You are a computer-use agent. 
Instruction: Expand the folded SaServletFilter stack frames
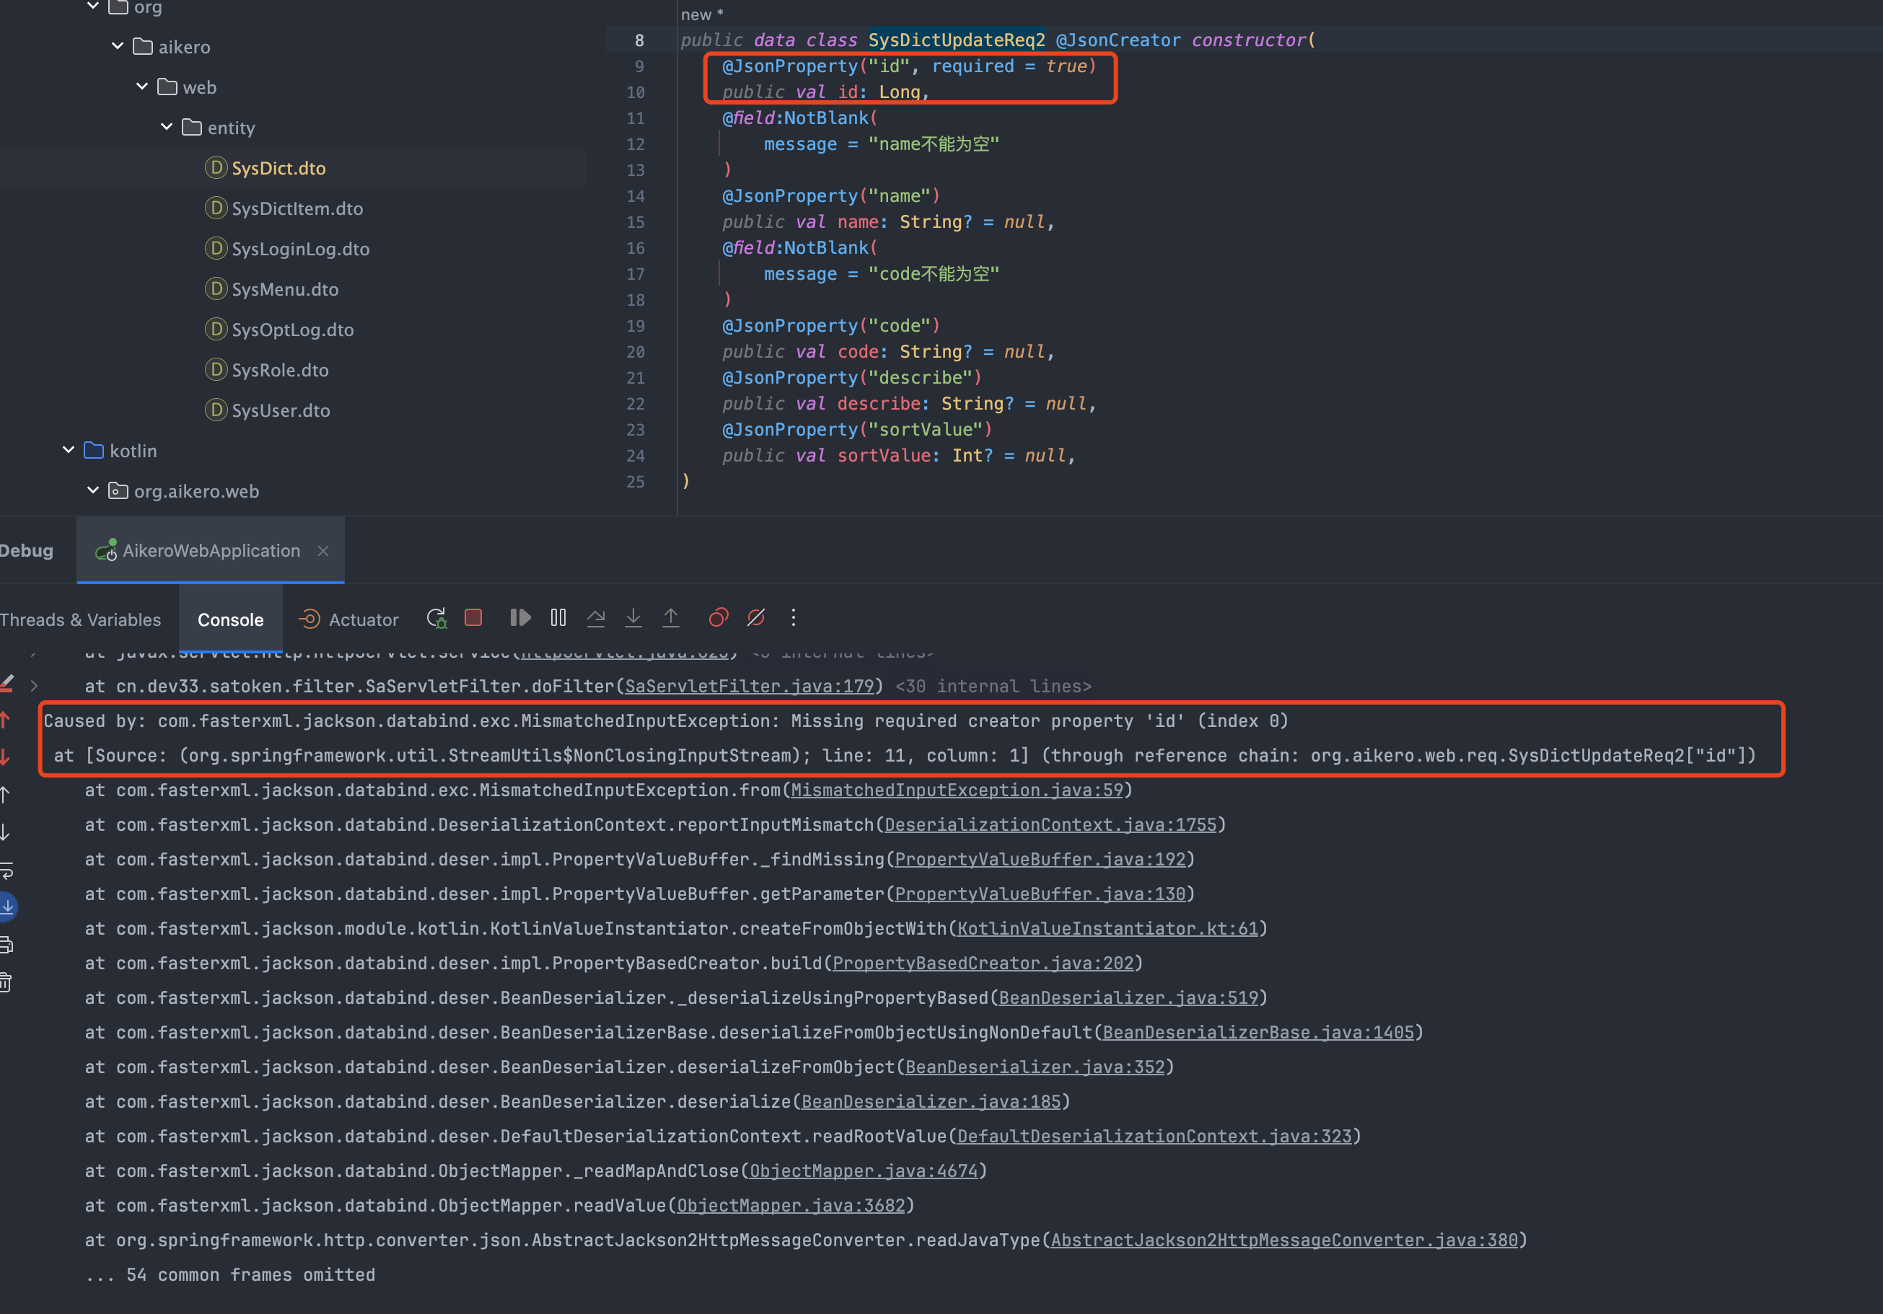click(x=35, y=686)
